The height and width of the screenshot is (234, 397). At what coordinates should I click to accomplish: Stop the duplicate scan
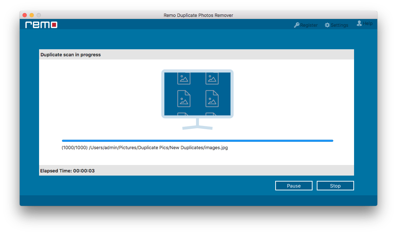click(x=335, y=186)
